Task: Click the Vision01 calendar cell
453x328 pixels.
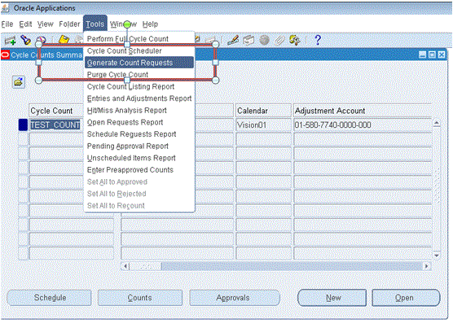Action: coord(263,125)
